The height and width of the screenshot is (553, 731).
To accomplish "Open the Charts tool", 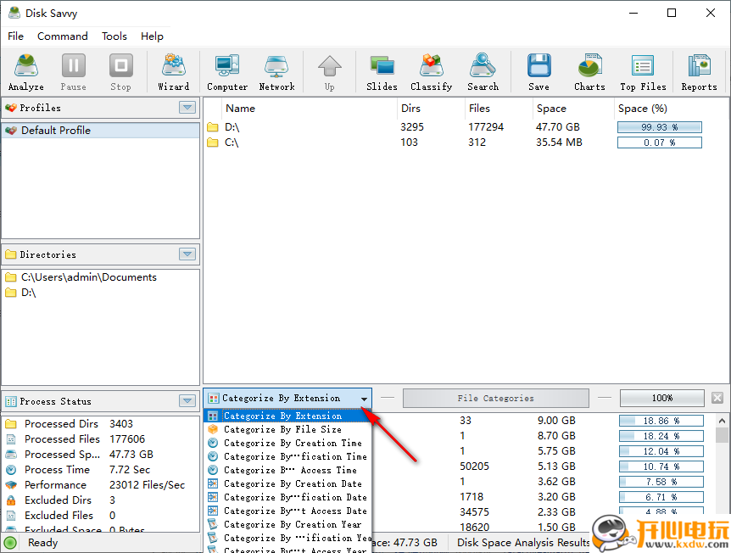I will pyautogui.click(x=589, y=72).
